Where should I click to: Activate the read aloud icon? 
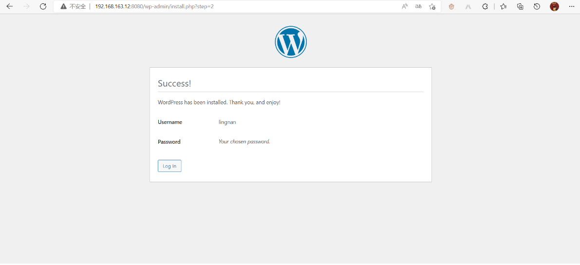click(x=405, y=6)
